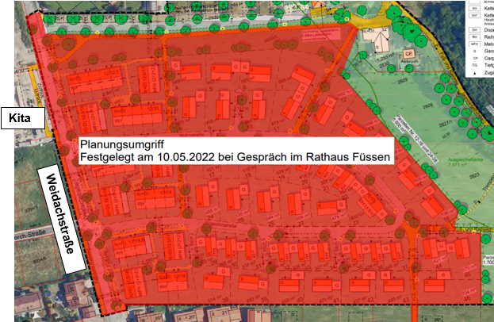Viewport: 494px width, 322px height.
Task: Click lot number '38' at the bottom
Action: 225,300
